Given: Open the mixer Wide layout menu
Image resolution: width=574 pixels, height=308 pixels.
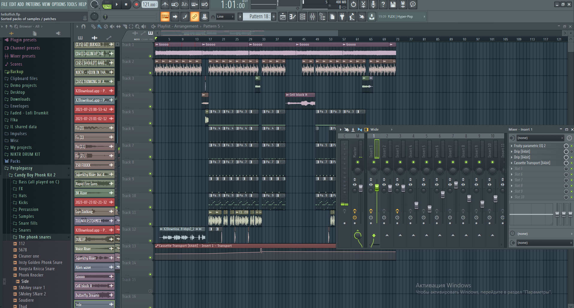Looking at the screenshot, I should click(x=381, y=129).
